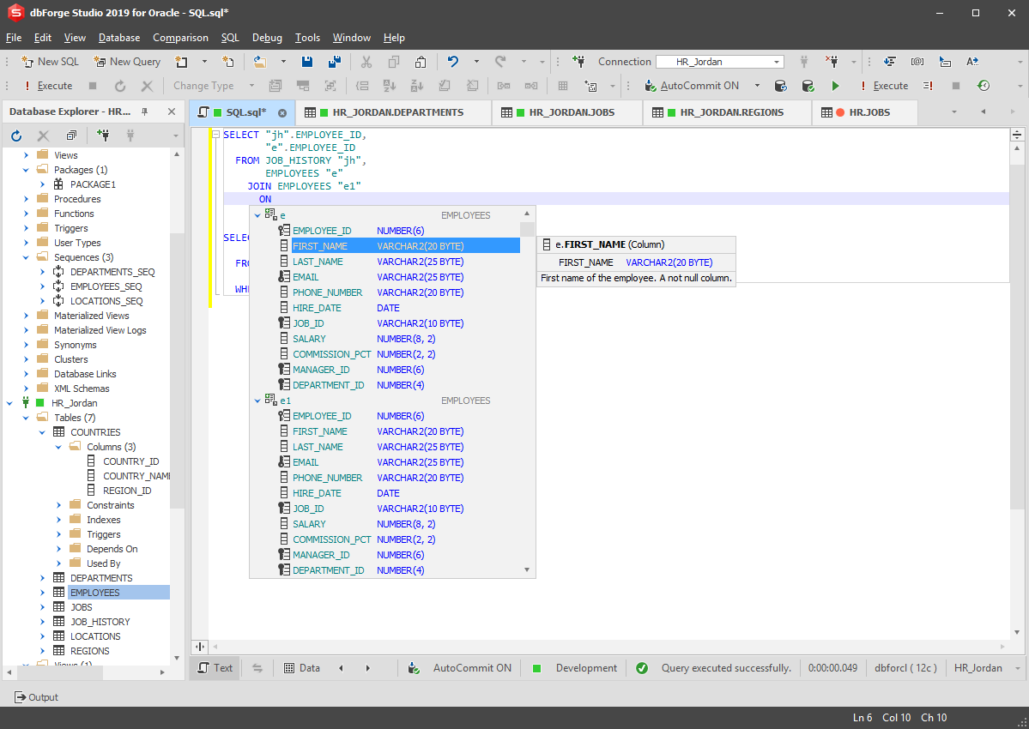Screen dimensions: 1029x729
Task: Open the execution history clock icon
Action: [x=984, y=86]
